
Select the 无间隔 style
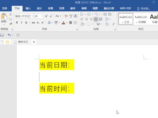(141, 19)
